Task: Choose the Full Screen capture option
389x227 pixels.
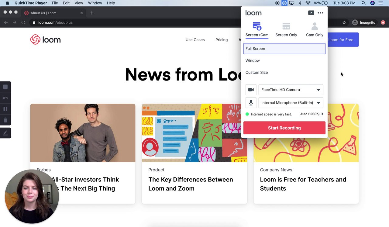Action: [x=284, y=49]
